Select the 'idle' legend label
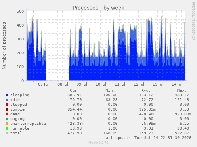The width and height of the screenshot is (197, 147). (15, 100)
